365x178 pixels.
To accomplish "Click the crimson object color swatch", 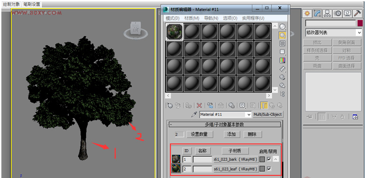I will coord(360,23).
